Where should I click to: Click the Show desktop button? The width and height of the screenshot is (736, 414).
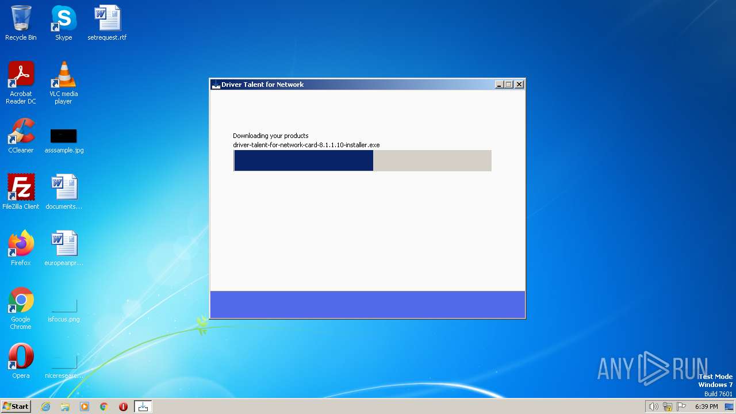pyautogui.click(x=729, y=407)
